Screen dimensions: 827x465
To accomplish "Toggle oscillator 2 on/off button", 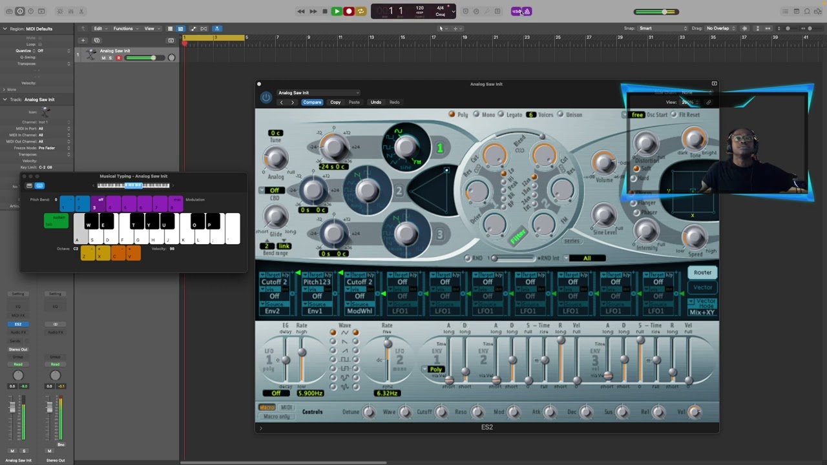I will pyautogui.click(x=399, y=191).
